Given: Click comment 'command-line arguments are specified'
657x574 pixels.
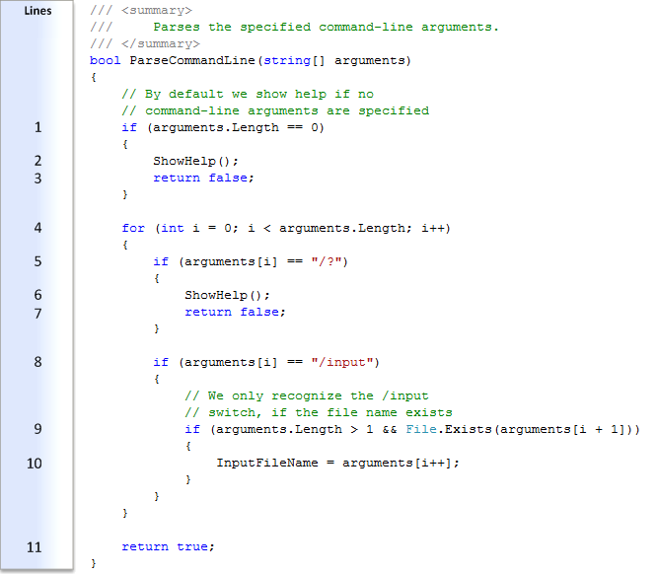Looking at the screenshot, I should tap(287, 111).
